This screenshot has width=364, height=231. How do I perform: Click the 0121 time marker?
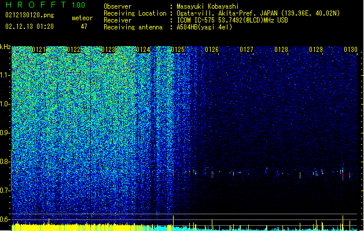point(39,50)
